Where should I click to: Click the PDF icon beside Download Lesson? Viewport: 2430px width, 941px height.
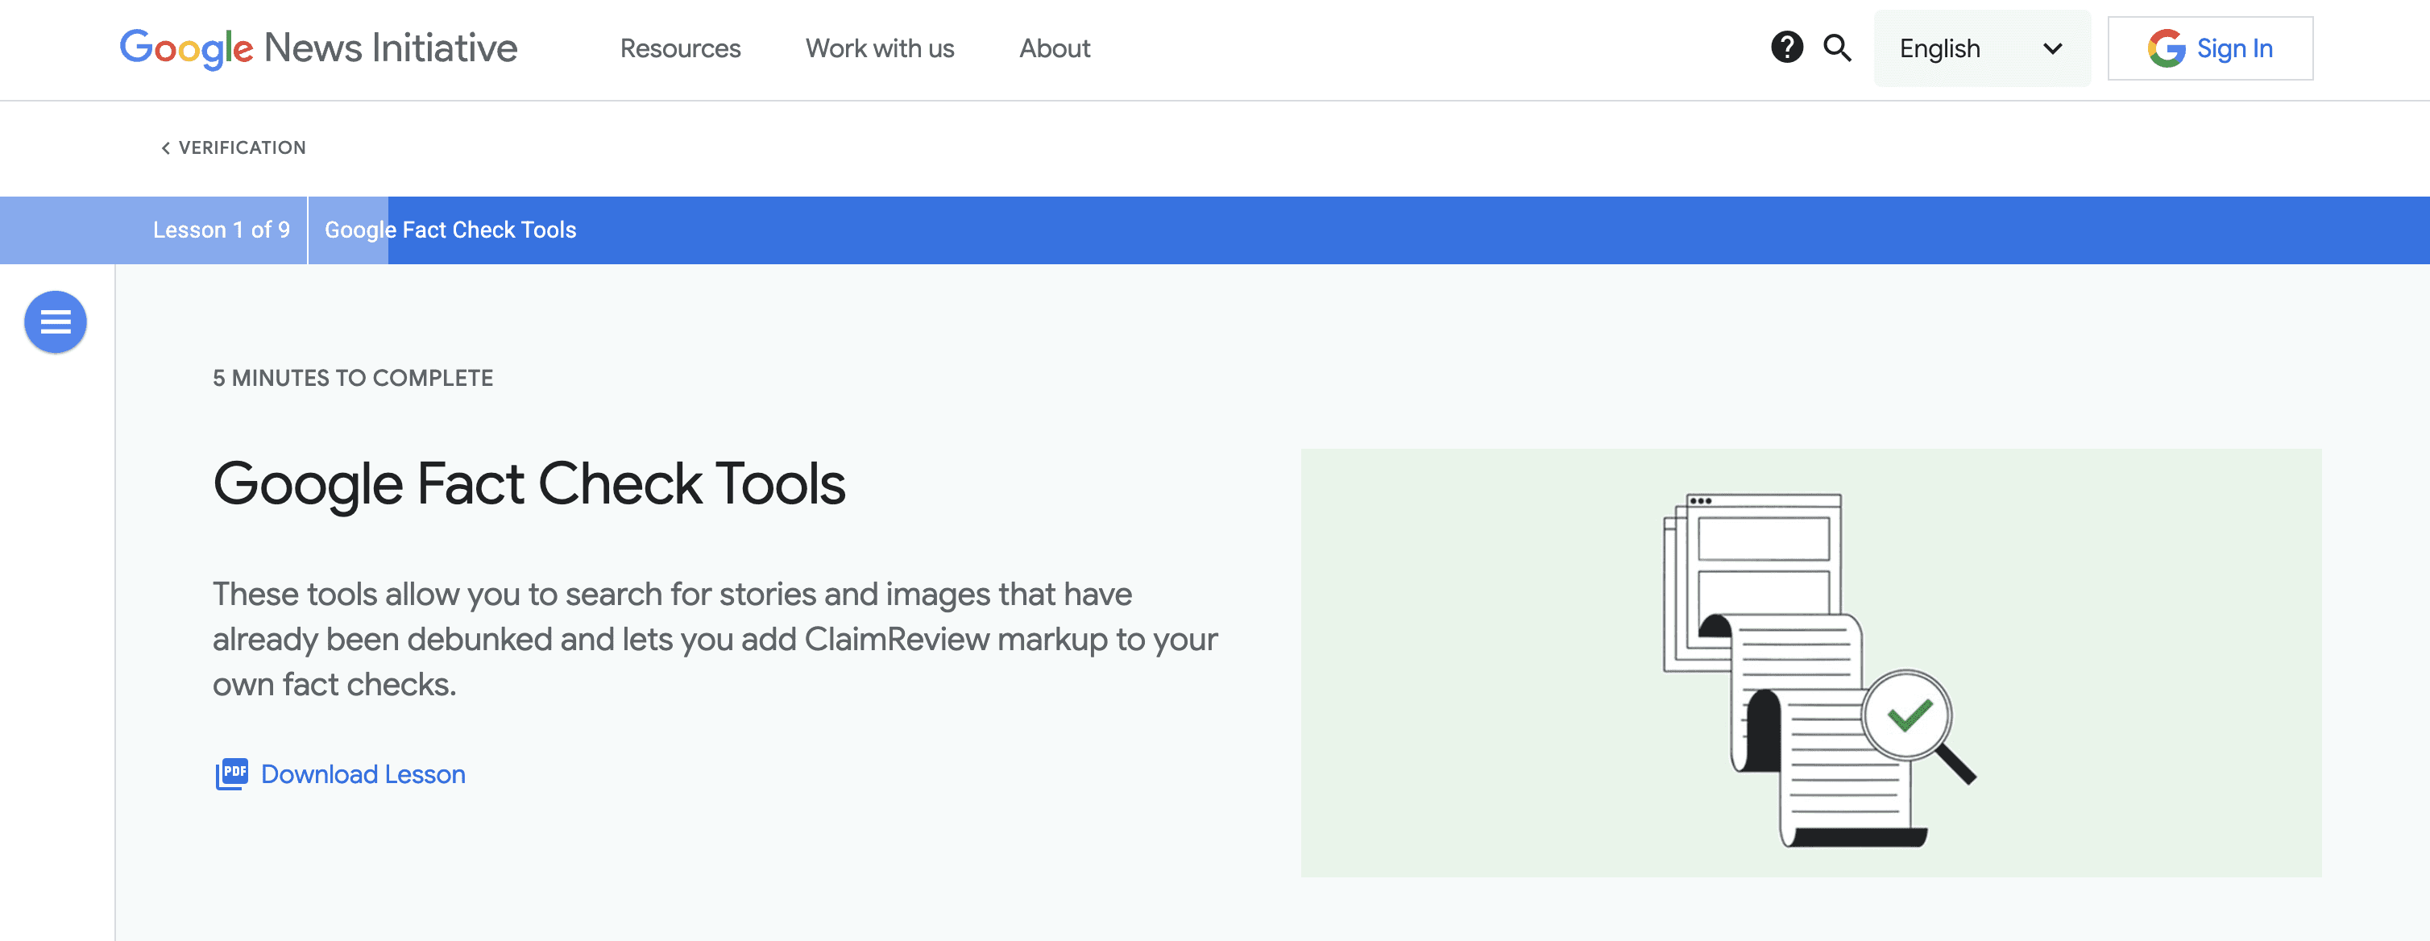[x=232, y=774]
